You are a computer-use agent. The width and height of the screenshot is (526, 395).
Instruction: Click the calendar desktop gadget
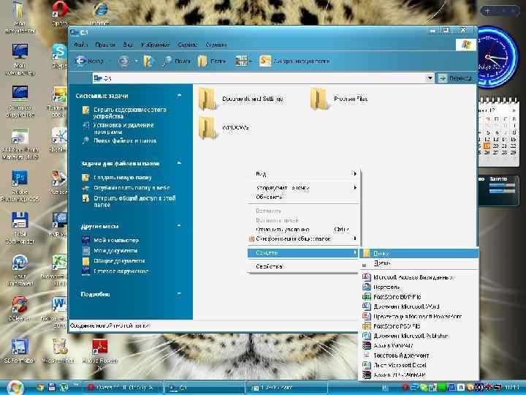(498, 132)
